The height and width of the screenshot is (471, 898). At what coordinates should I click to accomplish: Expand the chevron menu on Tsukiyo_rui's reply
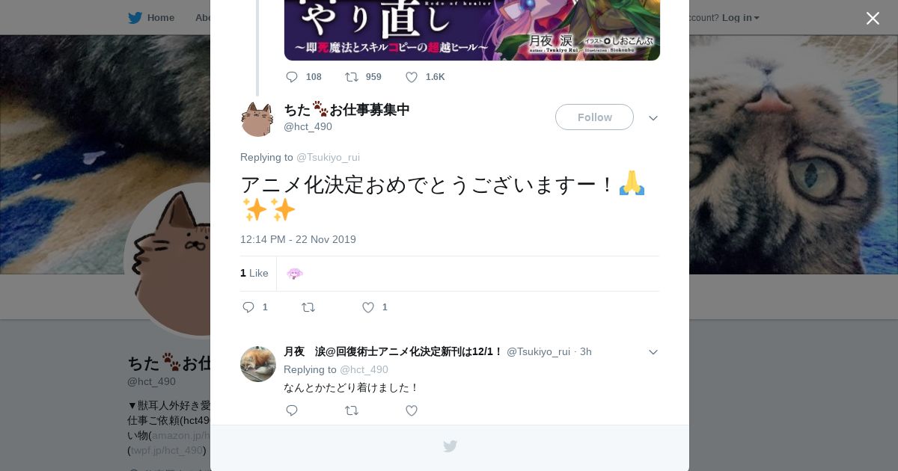[x=653, y=352]
